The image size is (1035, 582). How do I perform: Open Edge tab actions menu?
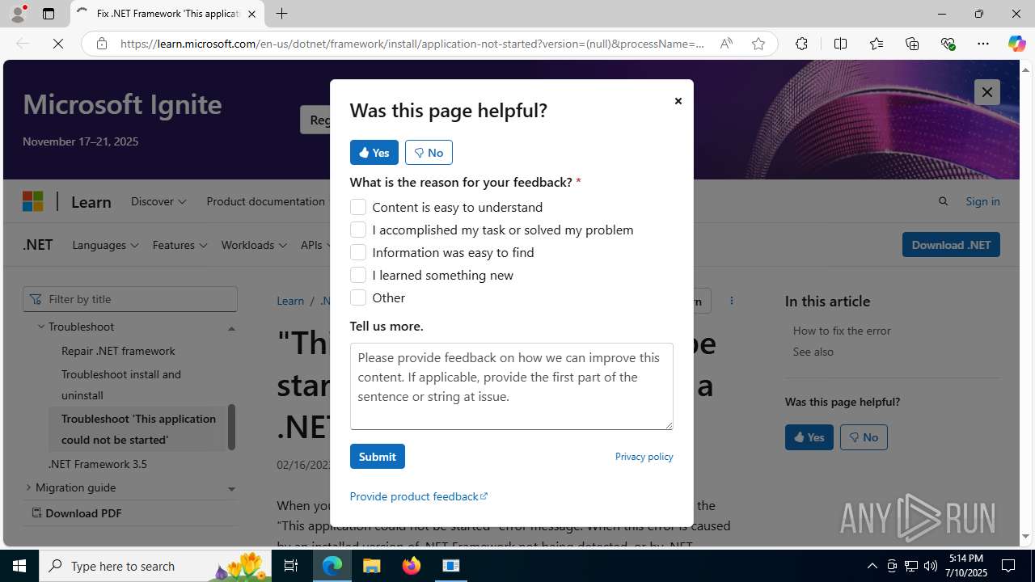click(49, 14)
